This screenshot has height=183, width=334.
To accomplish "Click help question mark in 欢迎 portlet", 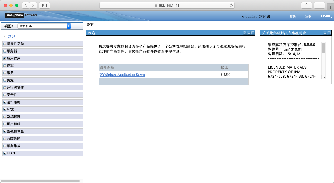I will 245,33.
